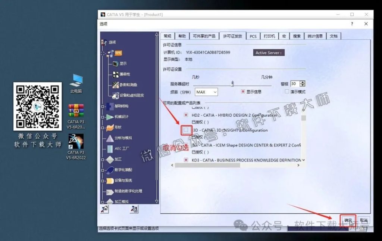
Task: Switch to the 统计信息 tab
Action: point(316,36)
